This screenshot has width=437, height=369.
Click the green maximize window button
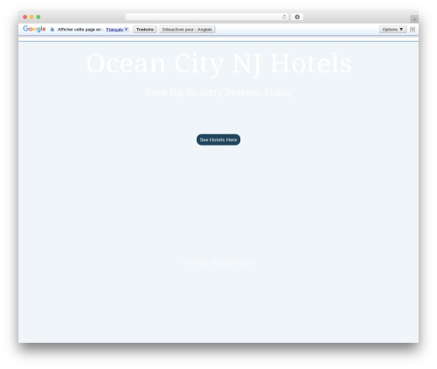tap(38, 17)
